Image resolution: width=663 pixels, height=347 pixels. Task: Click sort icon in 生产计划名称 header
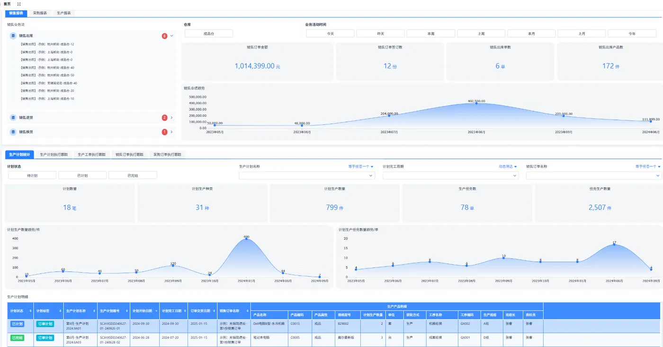tap(94, 311)
